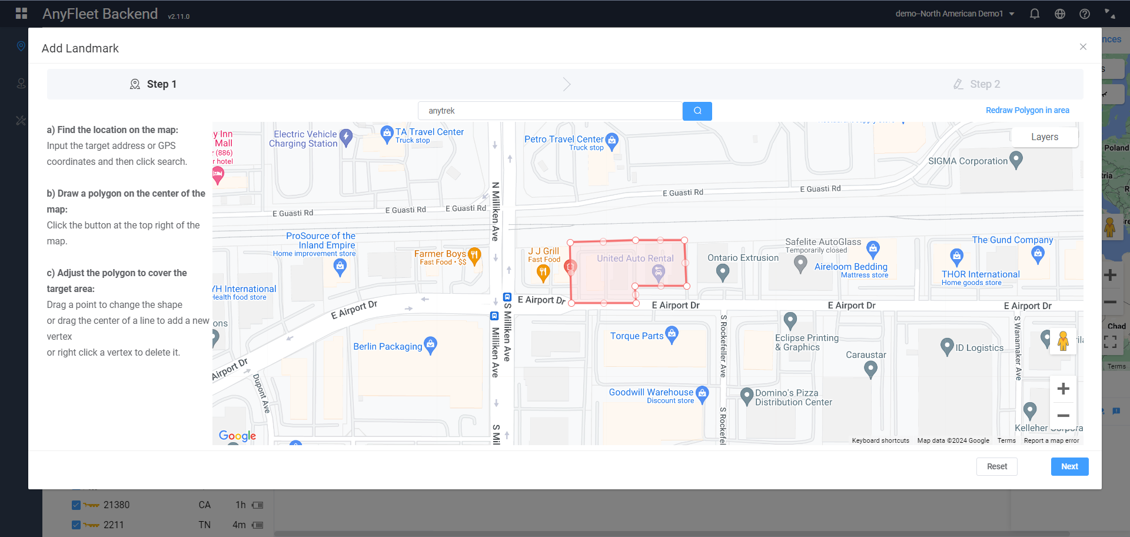Toggle the checkbox for device 21380
The width and height of the screenshot is (1130, 537).
76,505
